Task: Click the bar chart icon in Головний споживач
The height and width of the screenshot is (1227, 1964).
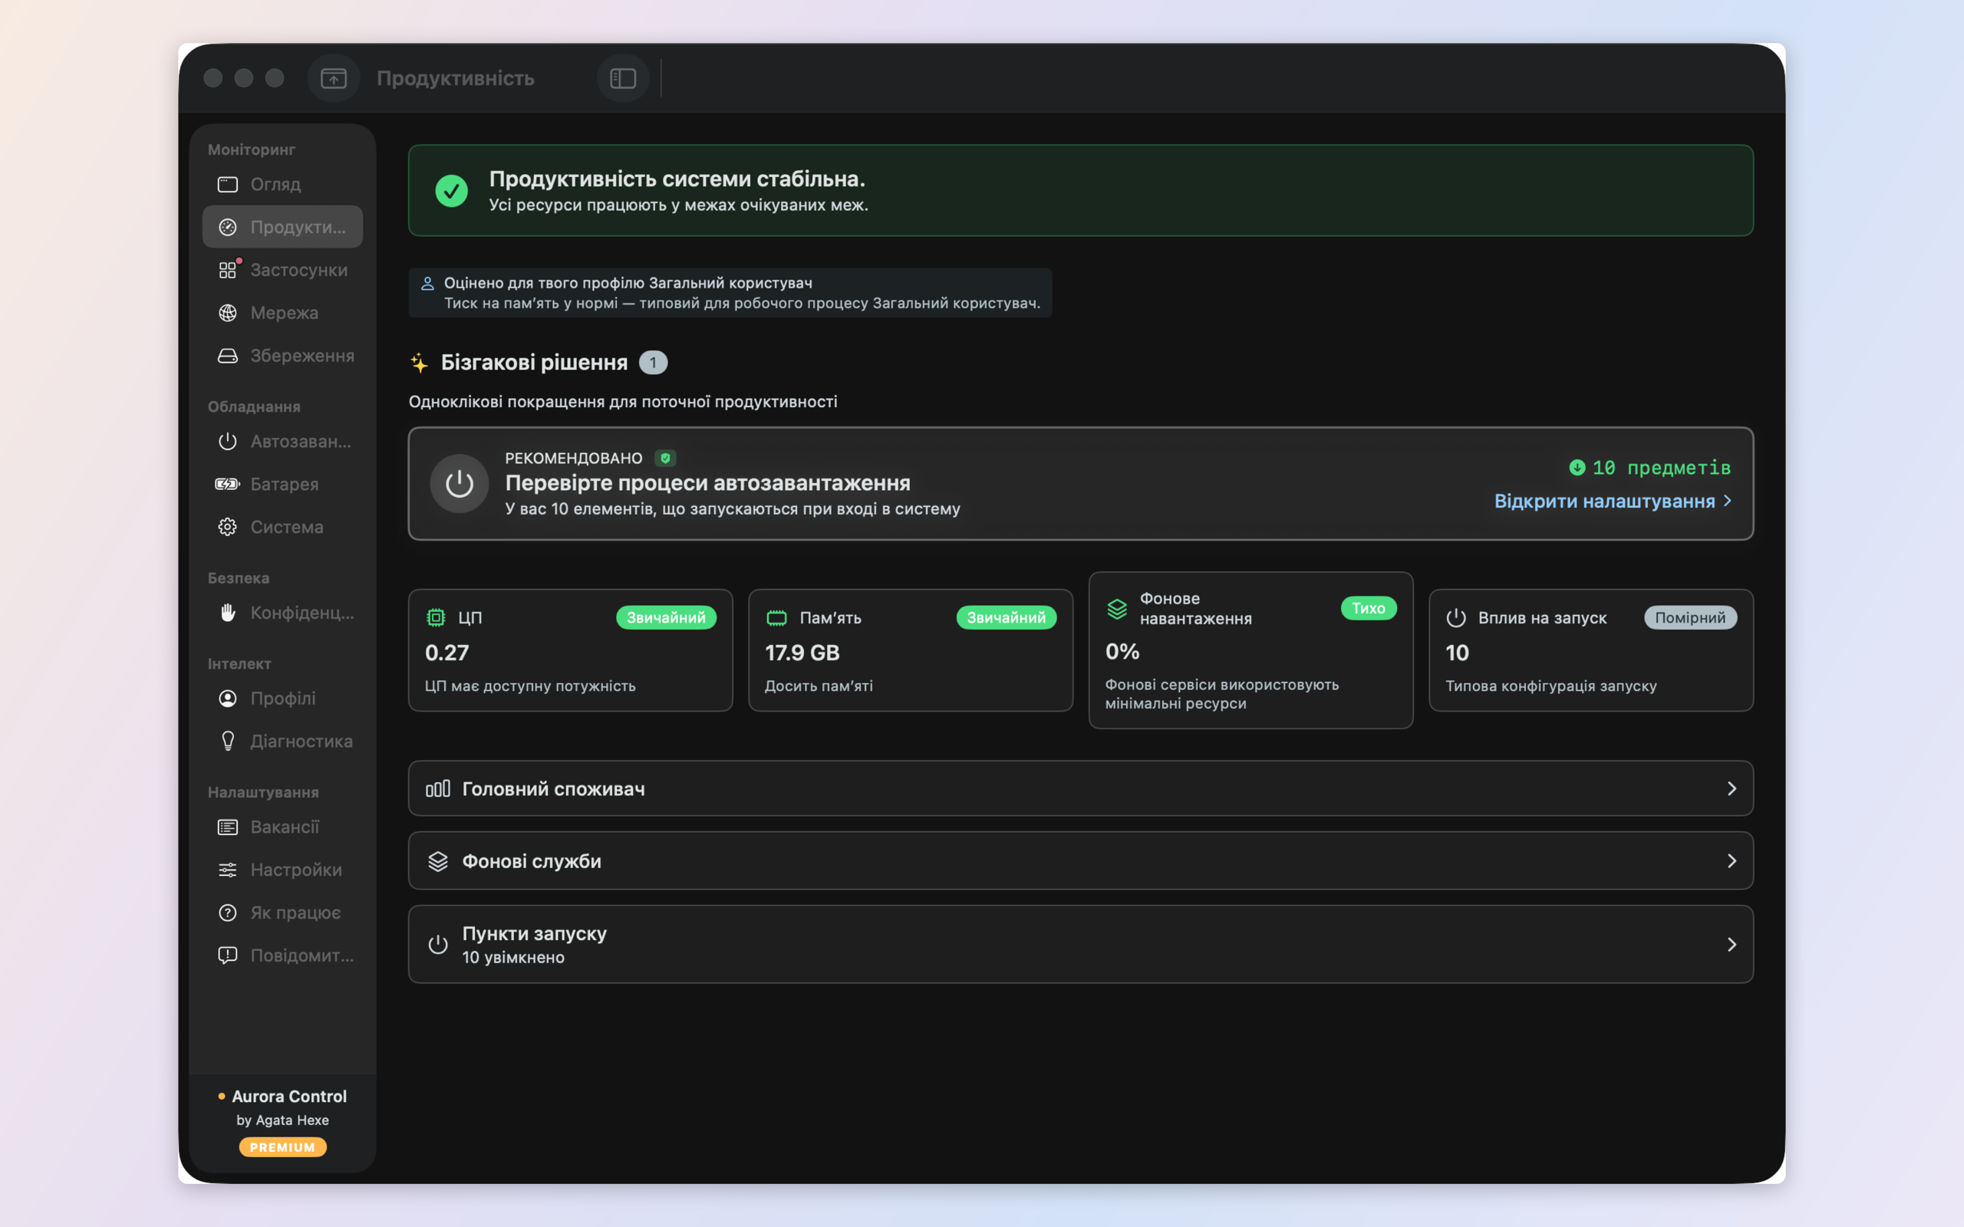Action: [x=437, y=789]
